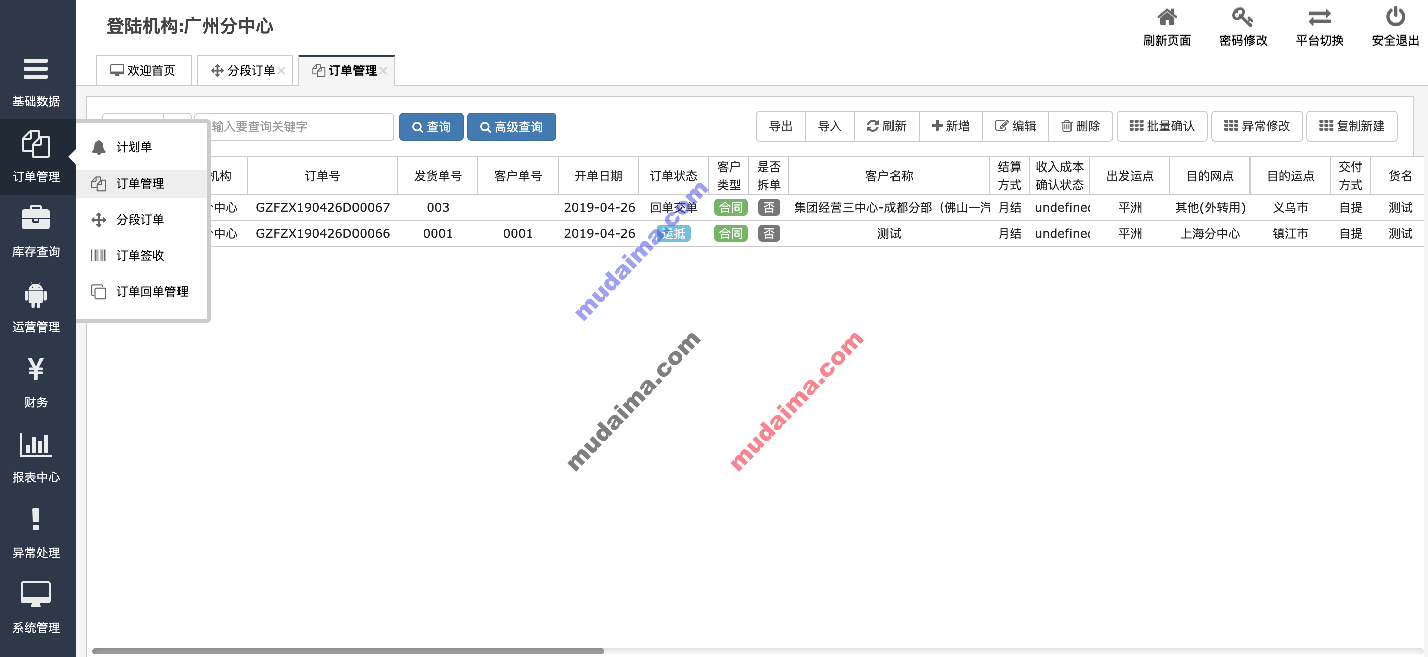The image size is (1428, 657).
Task: Select 订单签收 in the flyout menu
Action: click(x=141, y=255)
